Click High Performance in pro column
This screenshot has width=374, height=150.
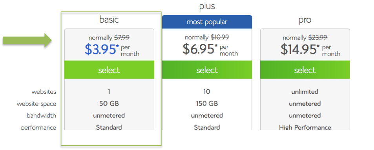click(x=305, y=127)
